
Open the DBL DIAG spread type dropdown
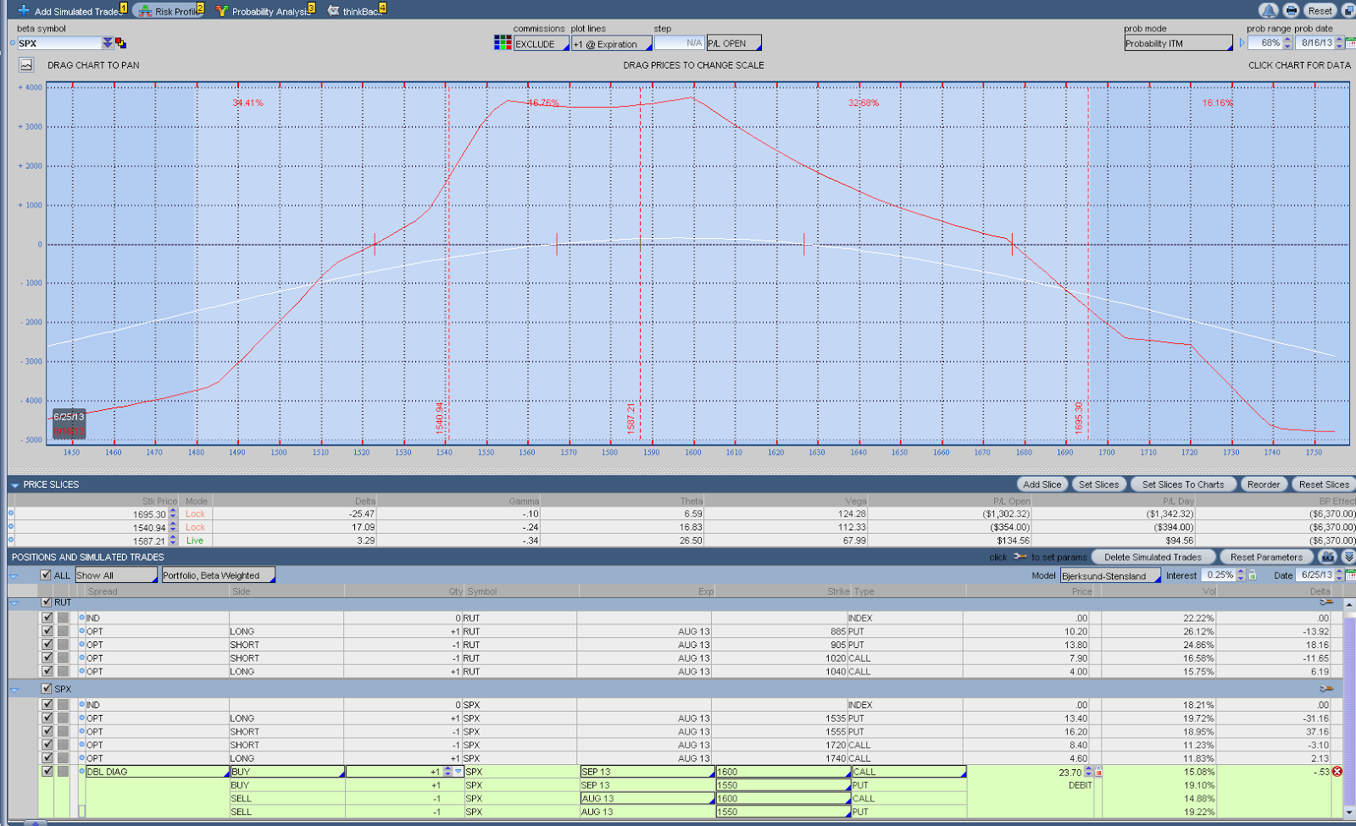point(157,772)
